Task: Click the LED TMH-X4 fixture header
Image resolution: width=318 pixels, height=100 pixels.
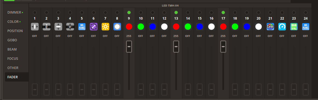Action: pos(170,5)
